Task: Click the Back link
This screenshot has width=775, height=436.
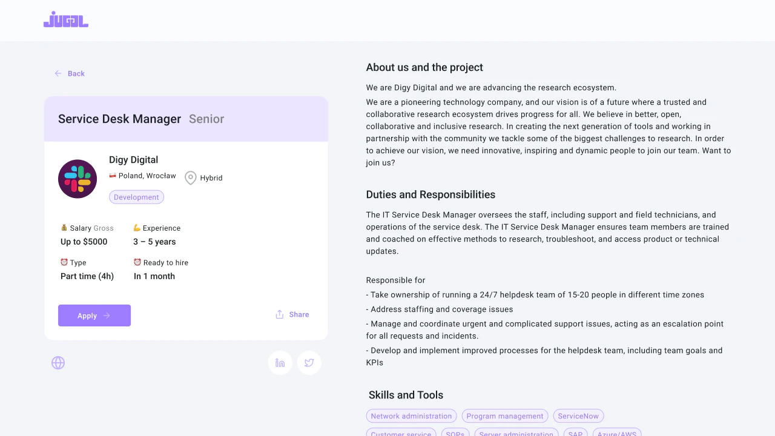Action: tap(76, 73)
